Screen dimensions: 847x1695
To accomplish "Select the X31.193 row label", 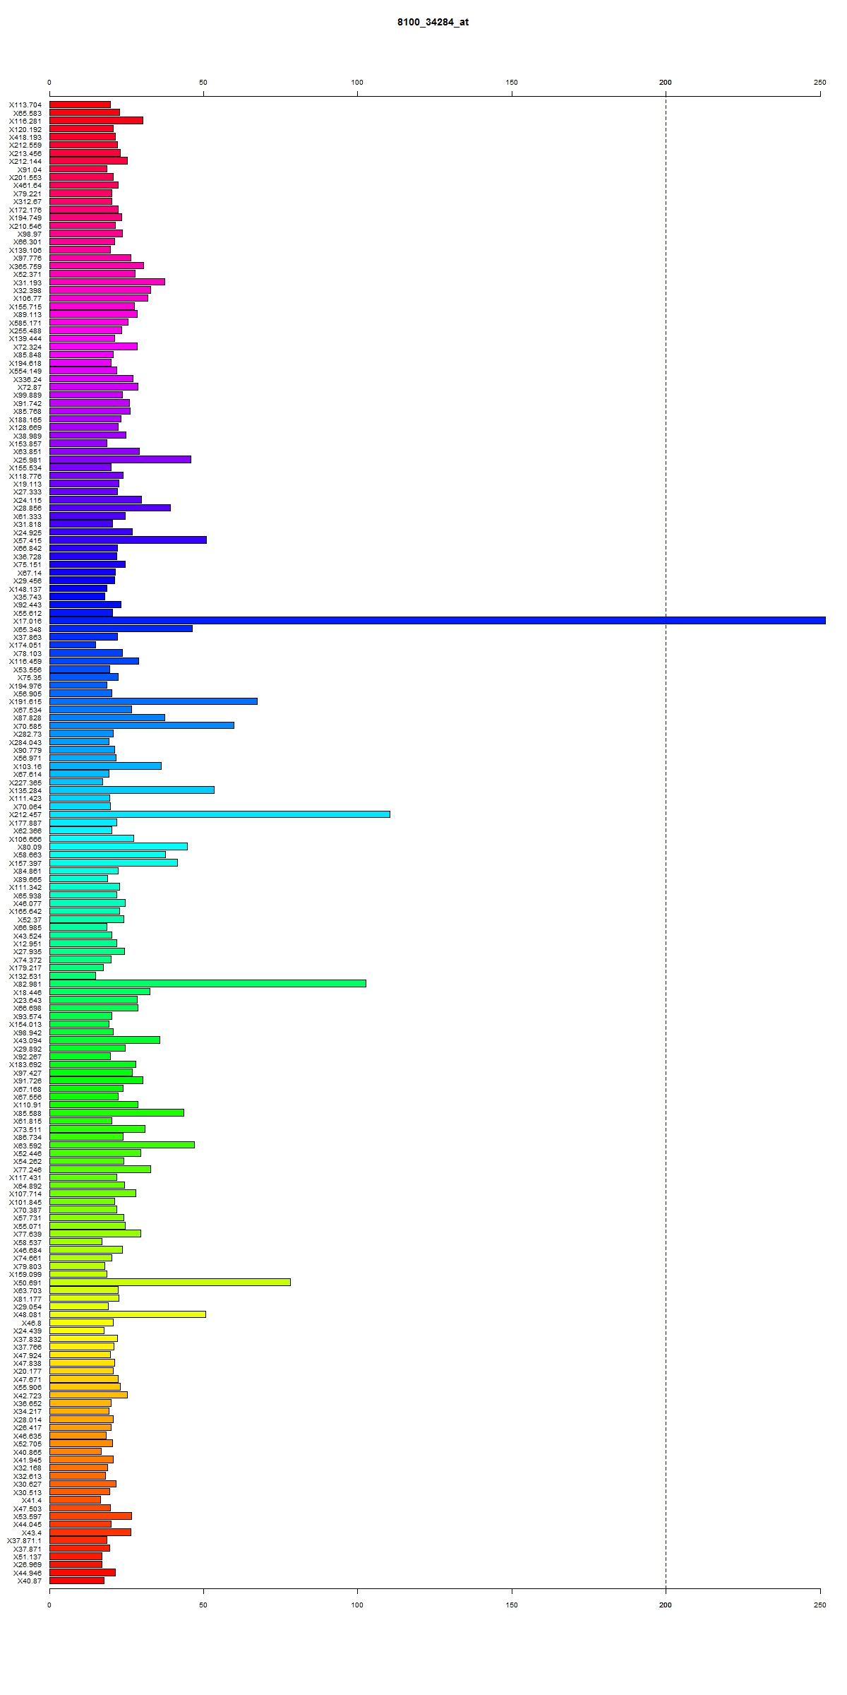I will pyautogui.click(x=28, y=282).
